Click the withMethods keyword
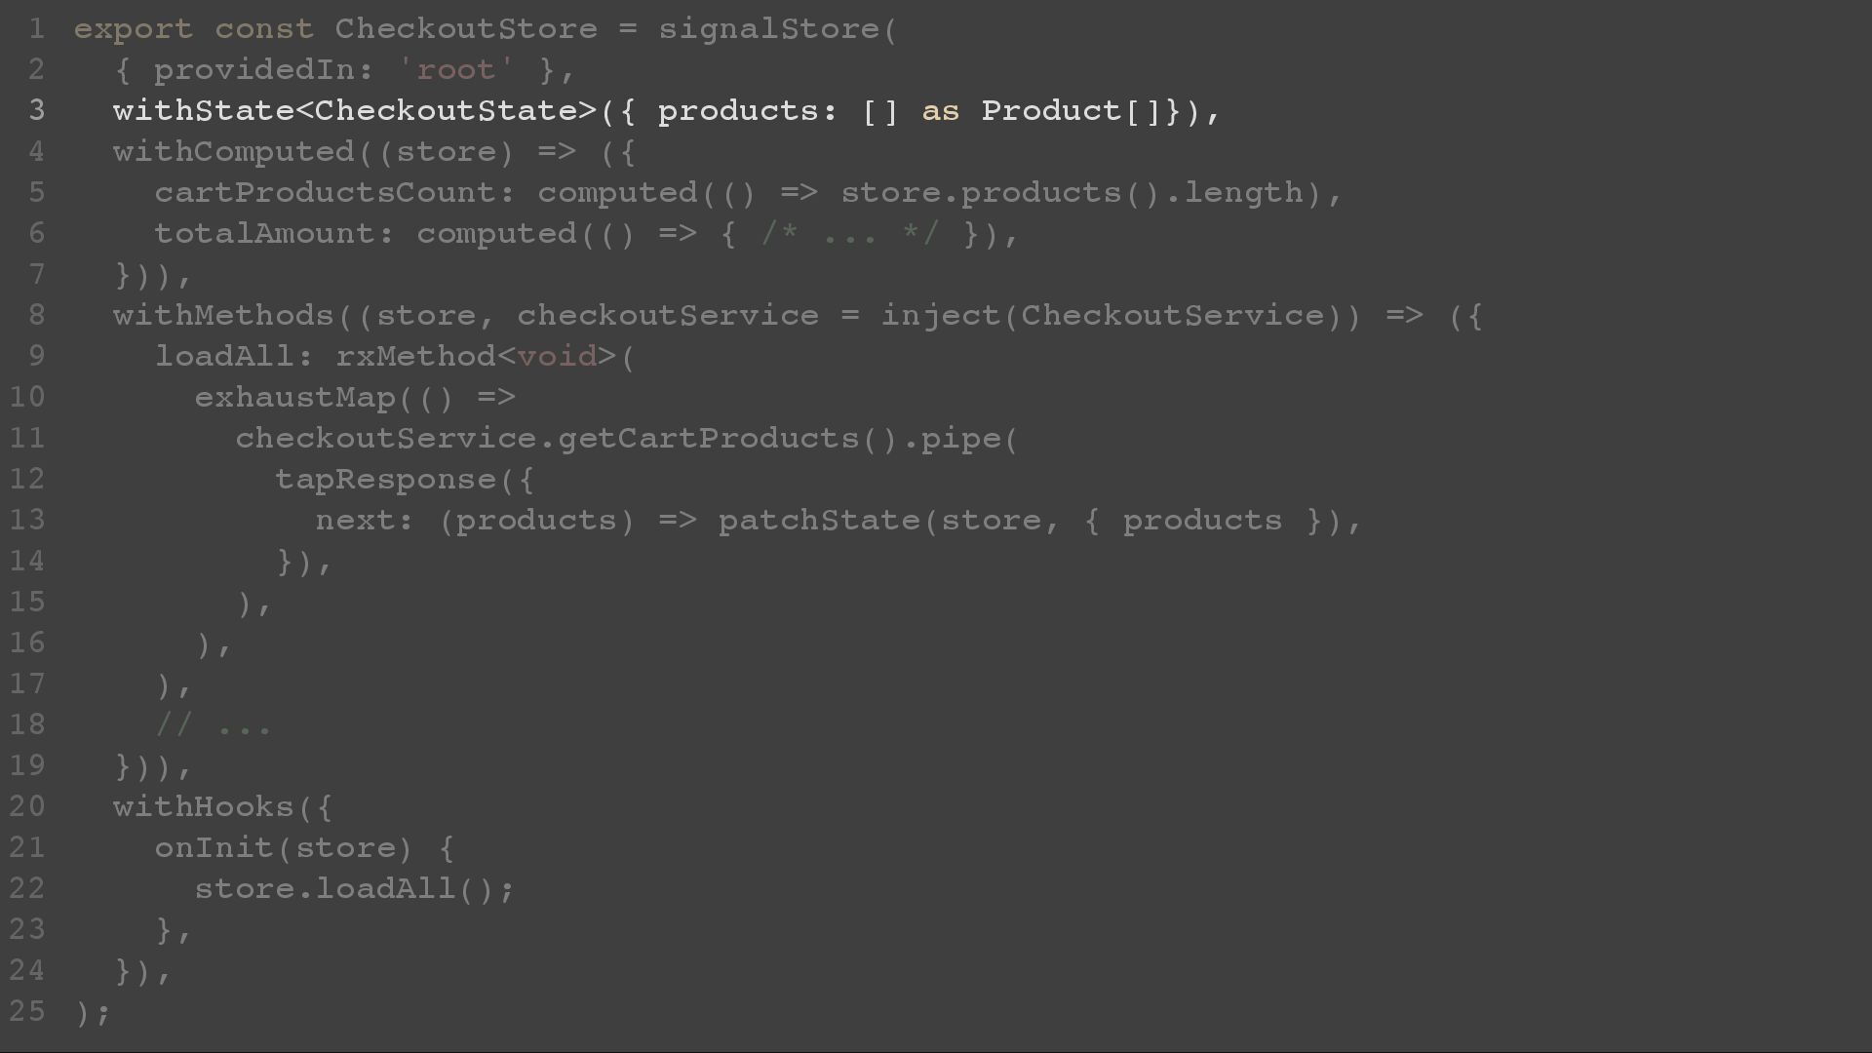 coord(224,316)
